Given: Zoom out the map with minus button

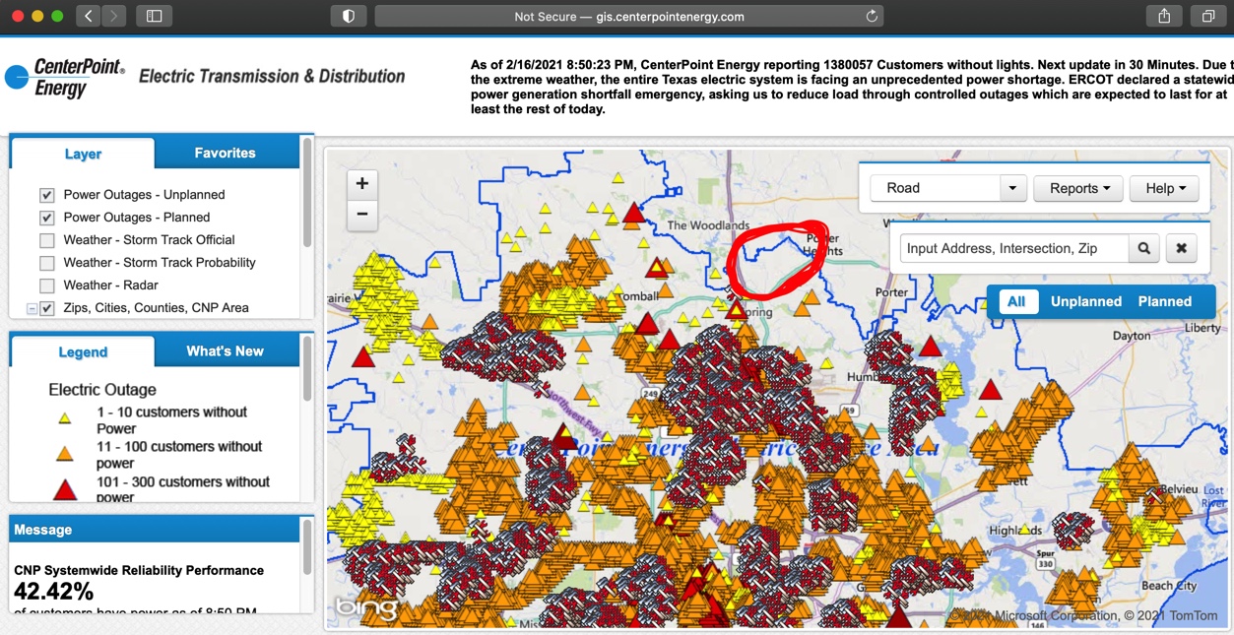Looking at the screenshot, I should pos(362,214).
